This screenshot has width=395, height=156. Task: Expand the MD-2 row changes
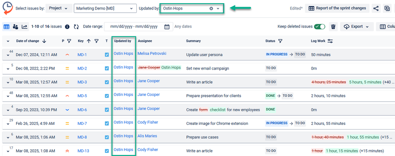8,69
